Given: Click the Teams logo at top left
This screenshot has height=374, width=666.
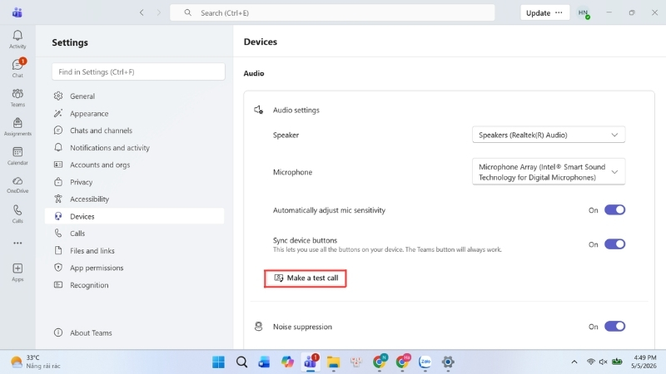Looking at the screenshot, I should pos(17,12).
